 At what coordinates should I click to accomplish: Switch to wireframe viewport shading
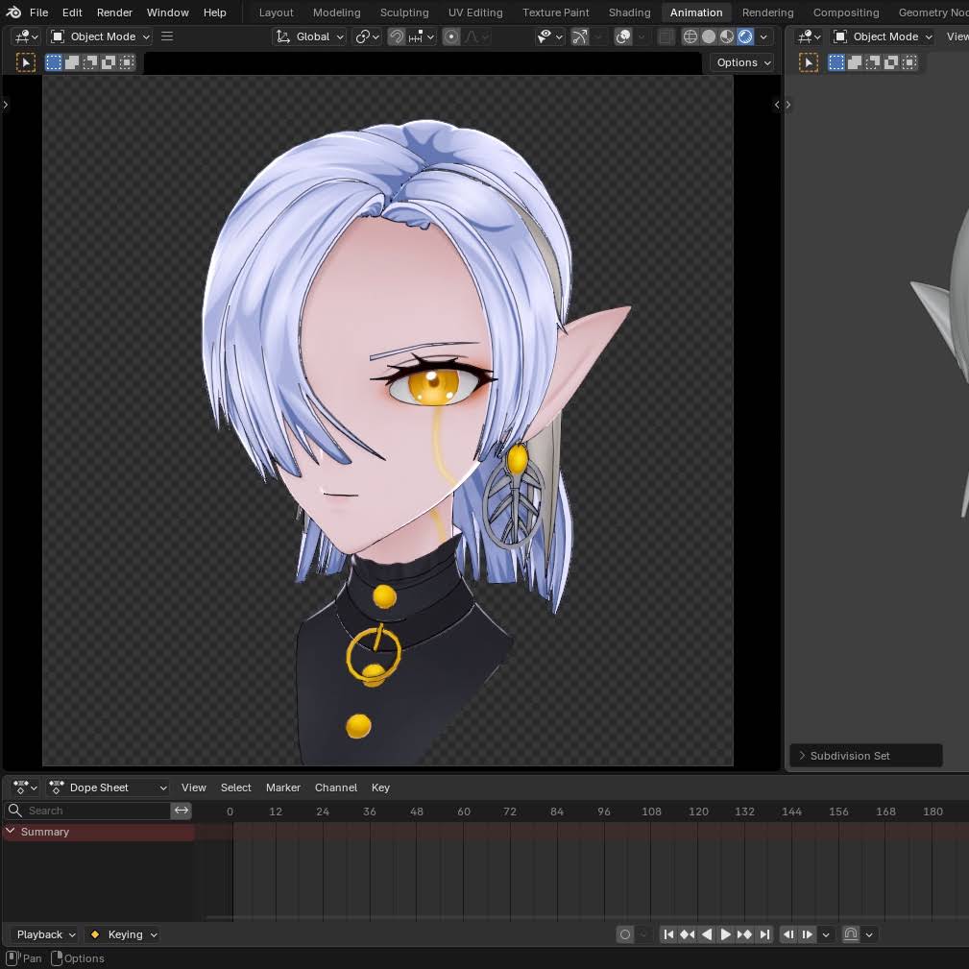[x=690, y=37]
